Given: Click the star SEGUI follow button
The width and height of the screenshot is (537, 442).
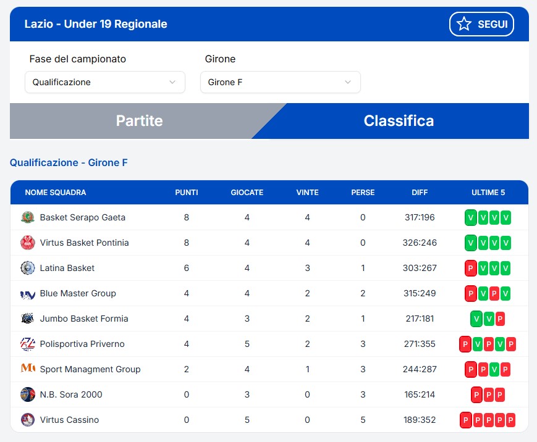Looking at the screenshot, I should [481, 24].
